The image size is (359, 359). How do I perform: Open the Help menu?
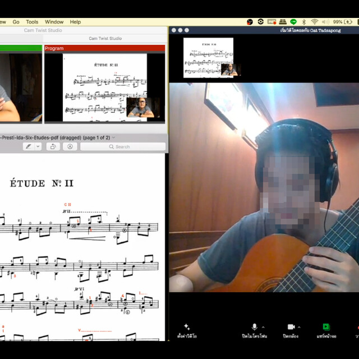coord(75,22)
